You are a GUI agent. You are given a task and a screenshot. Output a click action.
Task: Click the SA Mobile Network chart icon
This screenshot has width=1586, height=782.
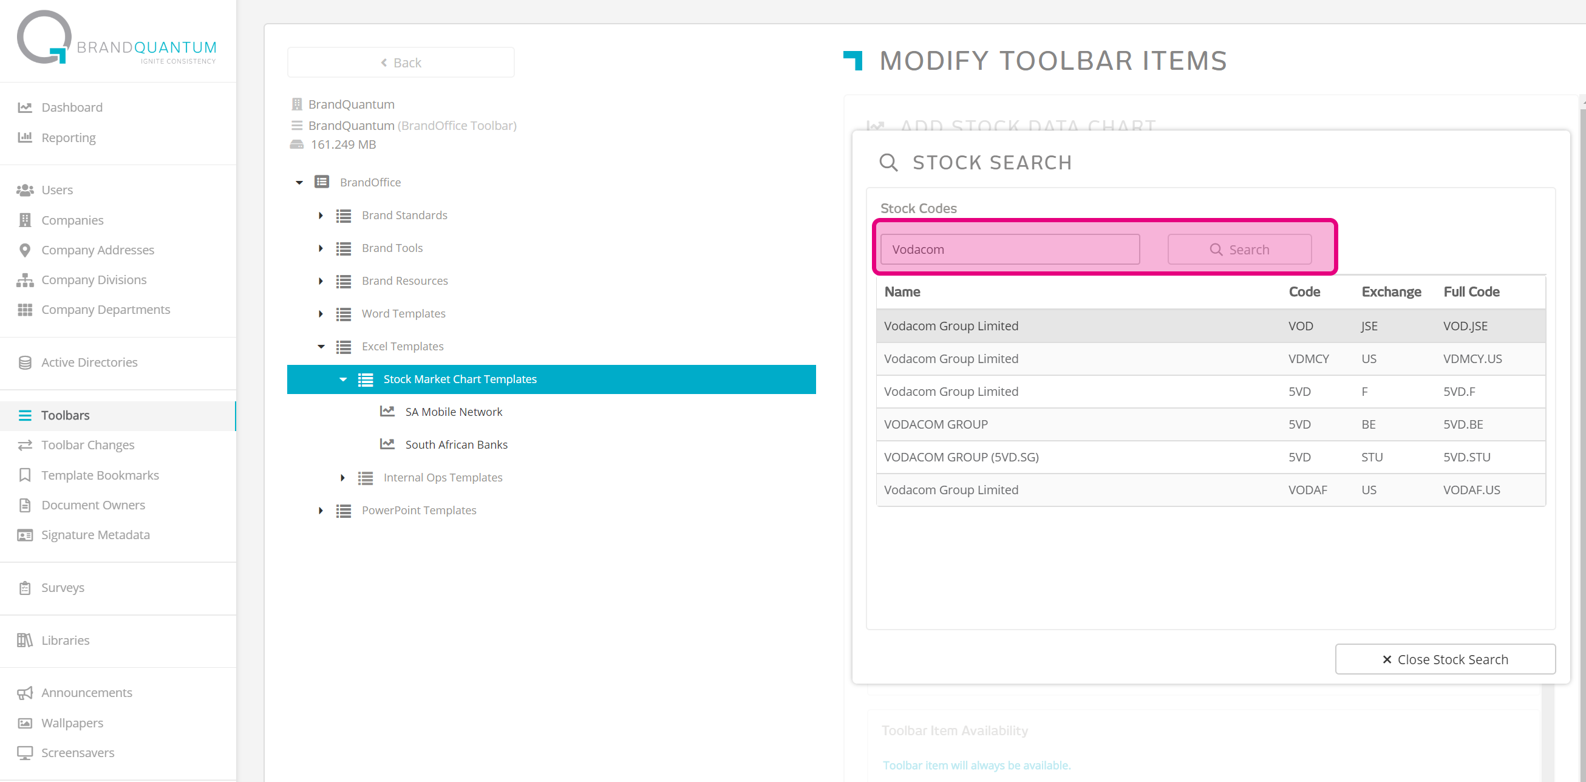pyautogui.click(x=387, y=411)
